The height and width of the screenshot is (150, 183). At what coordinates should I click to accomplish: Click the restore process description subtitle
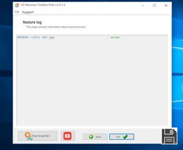pyautogui.click(x=56, y=27)
